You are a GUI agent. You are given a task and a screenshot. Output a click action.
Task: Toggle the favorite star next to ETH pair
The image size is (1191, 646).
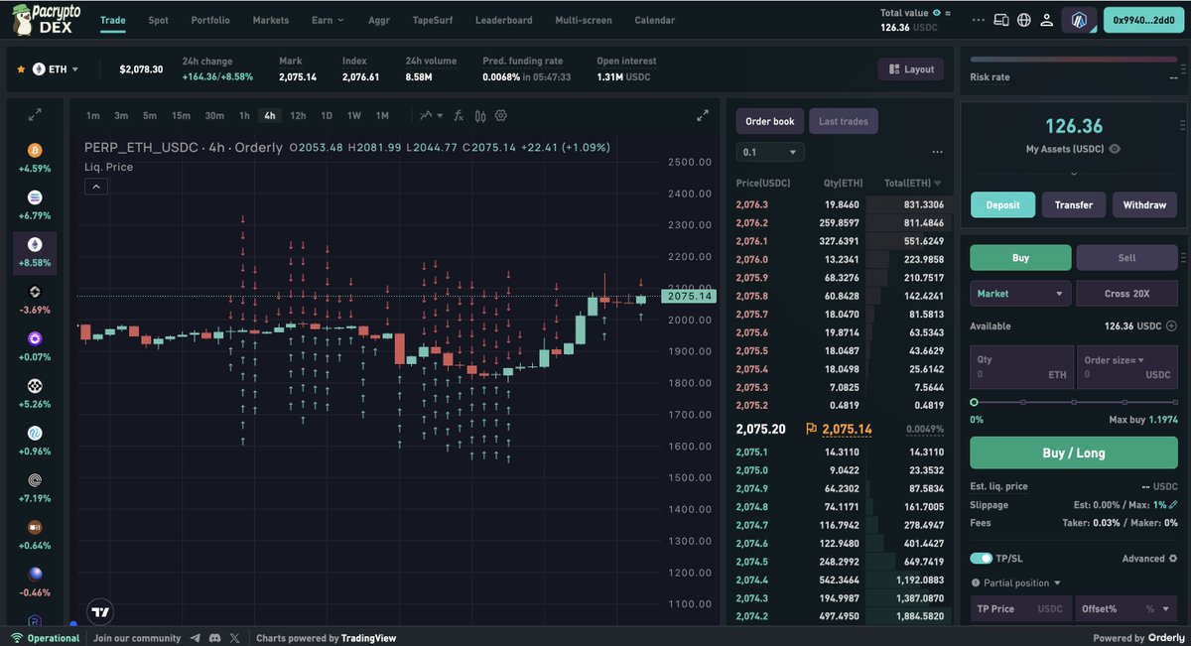[x=23, y=69]
